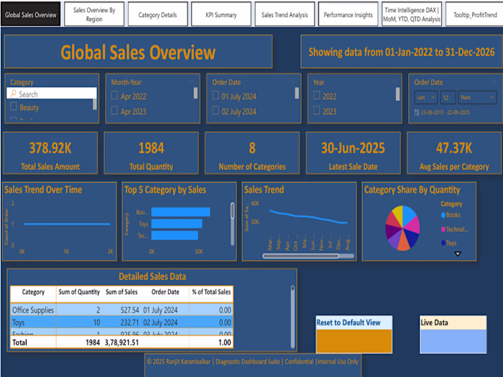The width and height of the screenshot is (503, 377).
Task: Go to the KPI Summary tab
Action: (x=221, y=14)
